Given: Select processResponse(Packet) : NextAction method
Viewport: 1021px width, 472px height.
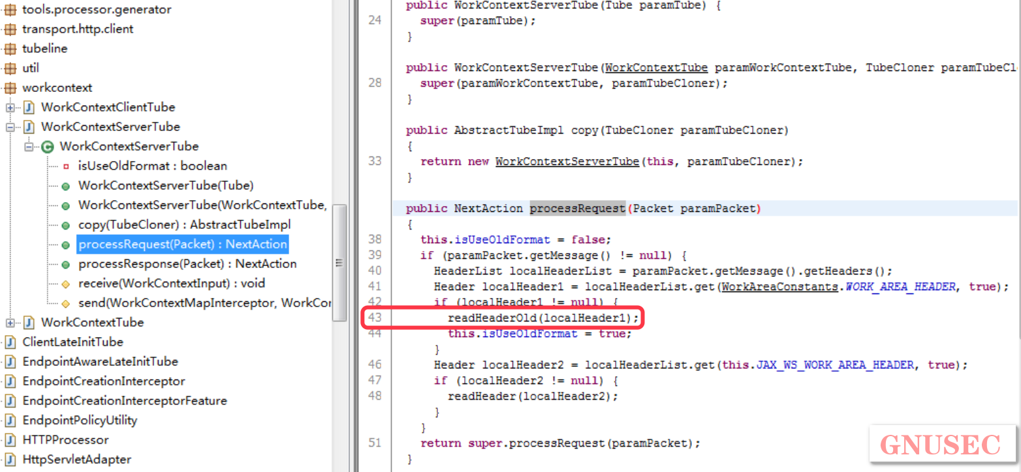Looking at the screenshot, I should (x=187, y=264).
